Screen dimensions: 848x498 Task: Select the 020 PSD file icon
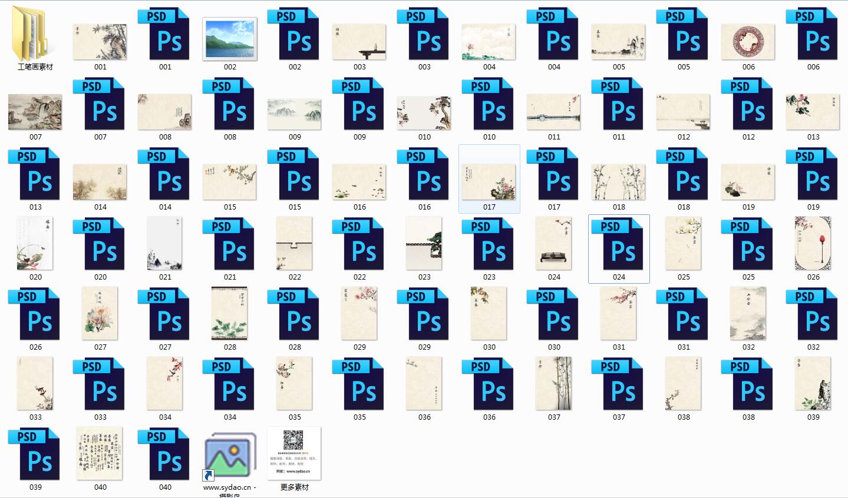100,244
